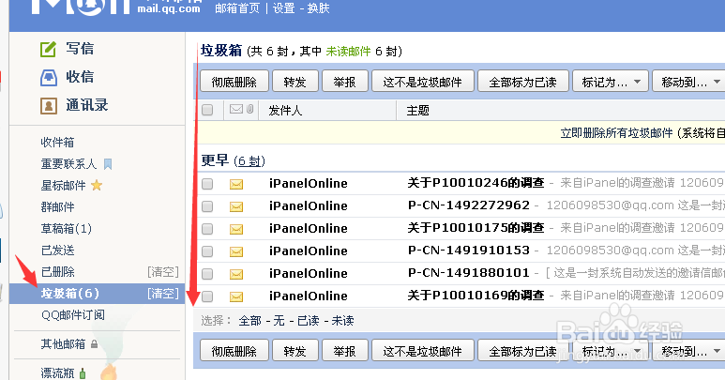This screenshot has height=380, width=725.
Task: Click the top 这不是垃圾邮件 button
Action: click(423, 82)
